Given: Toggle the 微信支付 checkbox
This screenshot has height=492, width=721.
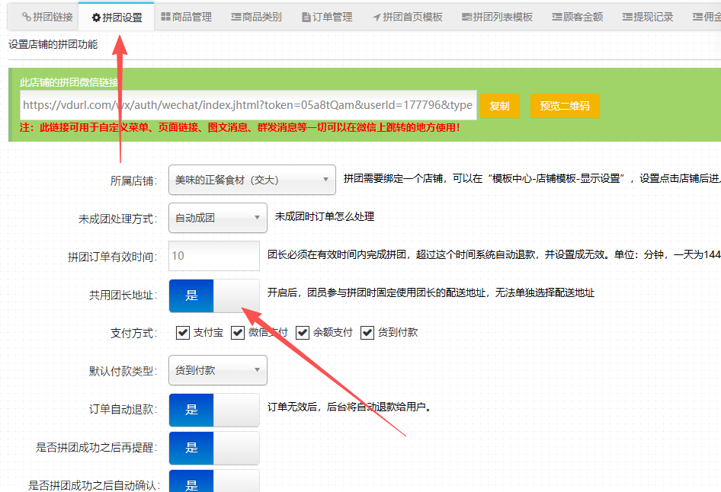Looking at the screenshot, I should tap(238, 333).
